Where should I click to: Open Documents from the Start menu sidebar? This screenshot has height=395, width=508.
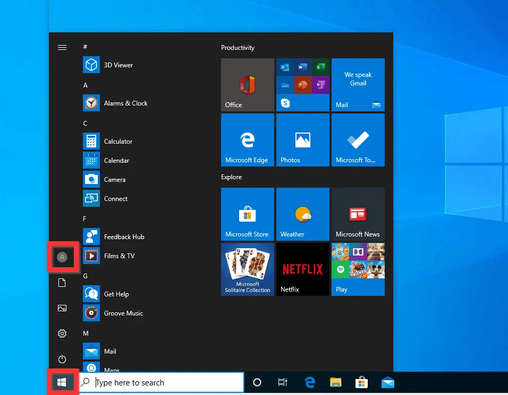pyautogui.click(x=62, y=283)
